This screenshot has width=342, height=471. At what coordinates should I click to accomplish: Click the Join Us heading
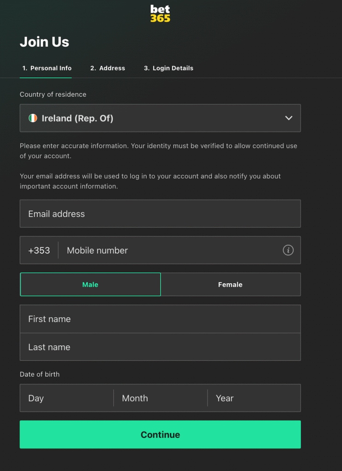[45, 42]
